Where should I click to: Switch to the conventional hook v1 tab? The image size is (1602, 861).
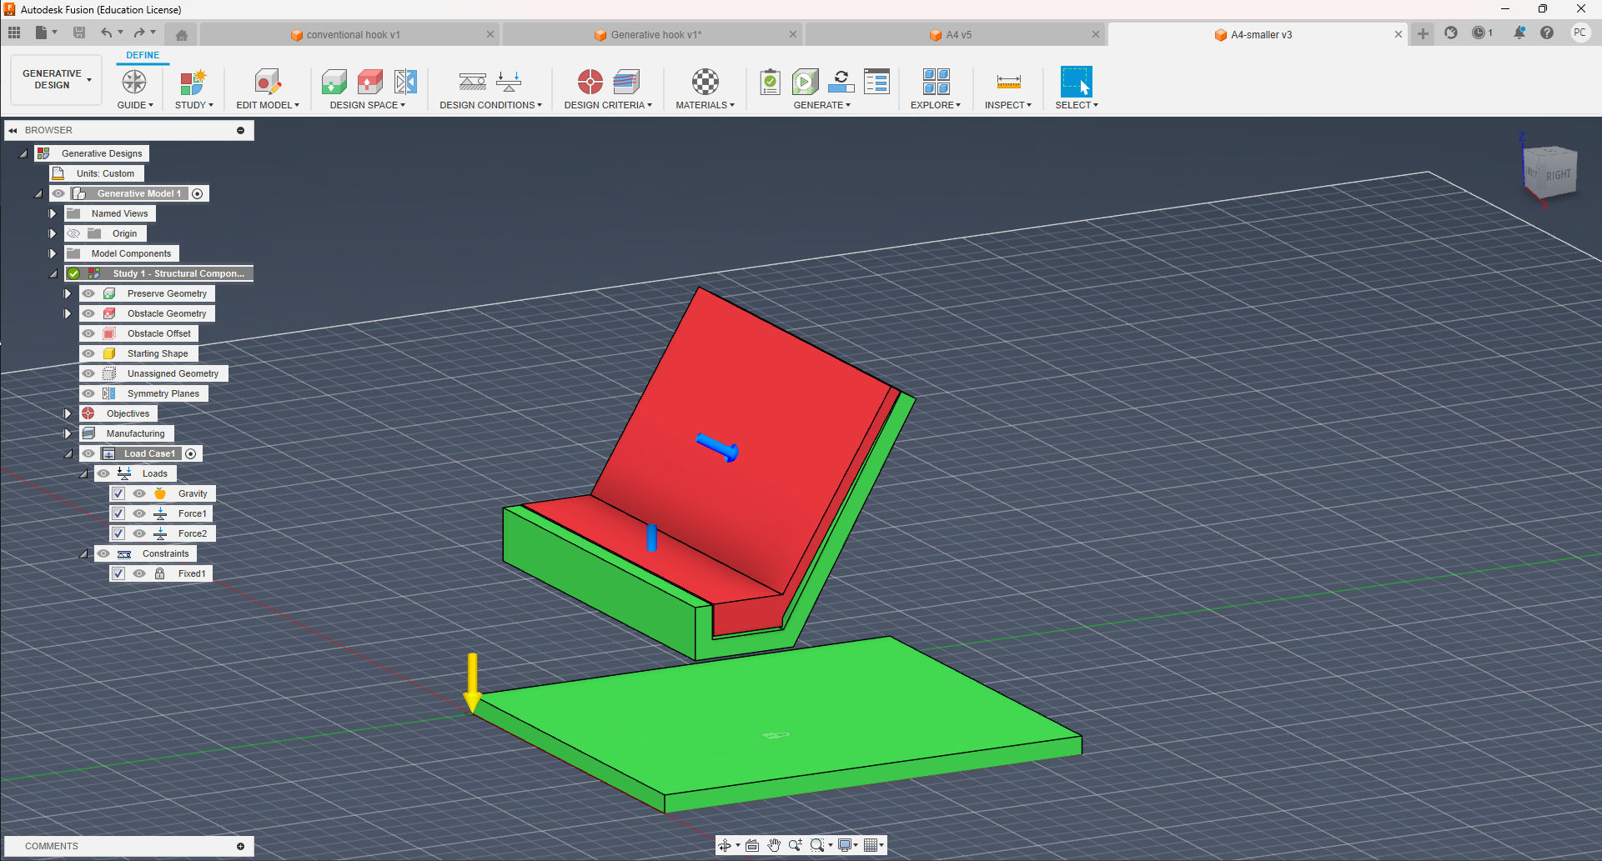point(353,35)
